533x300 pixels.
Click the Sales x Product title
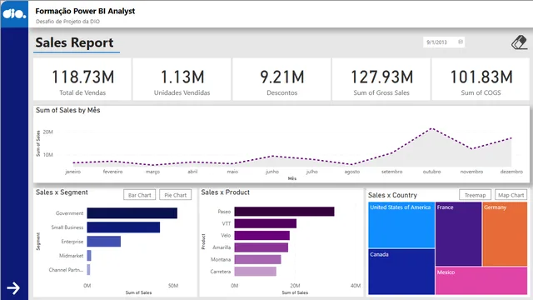226,192
